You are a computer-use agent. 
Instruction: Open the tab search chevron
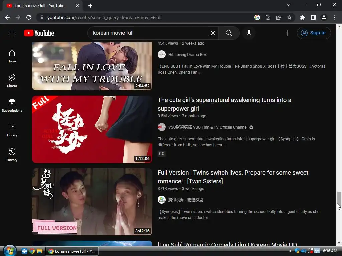pos(288,5)
